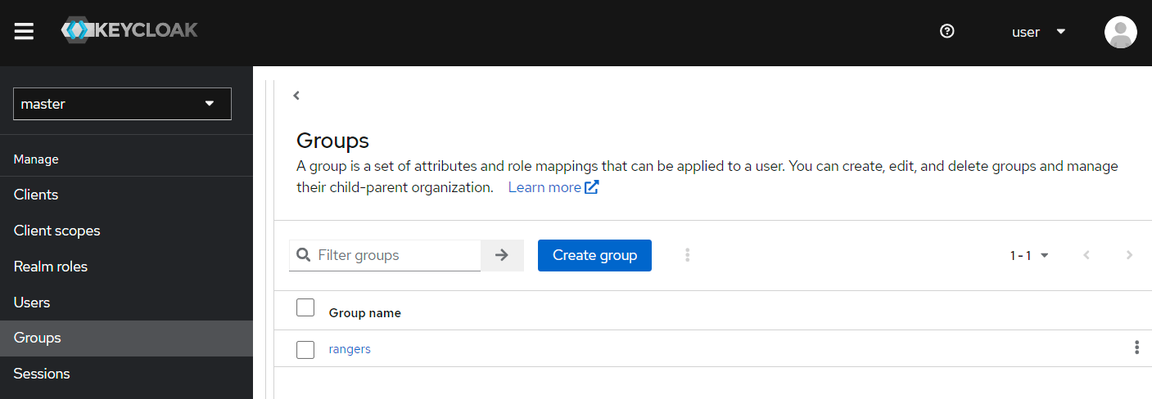This screenshot has width=1152, height=399.
Task: Click the search arrow button next to filter
Action: pyautogui.click(x=502, y=255)
